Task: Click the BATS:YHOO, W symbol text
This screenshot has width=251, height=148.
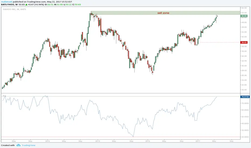Action: tap(9, 5)
